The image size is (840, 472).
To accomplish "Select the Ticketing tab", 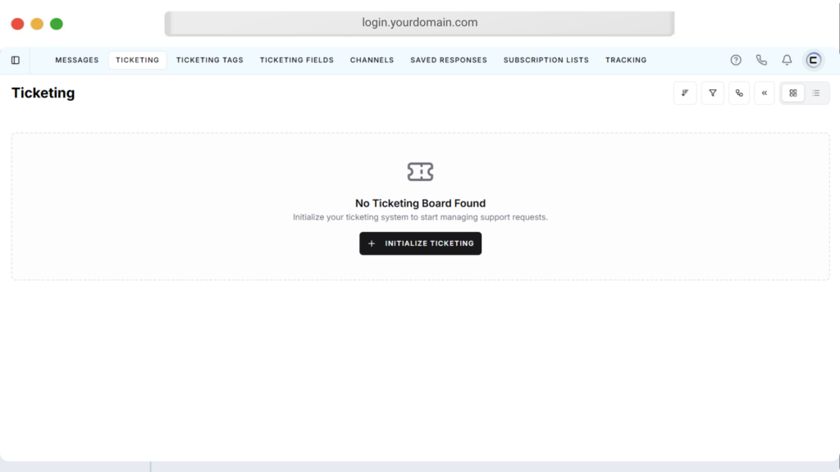I will 137,60.
